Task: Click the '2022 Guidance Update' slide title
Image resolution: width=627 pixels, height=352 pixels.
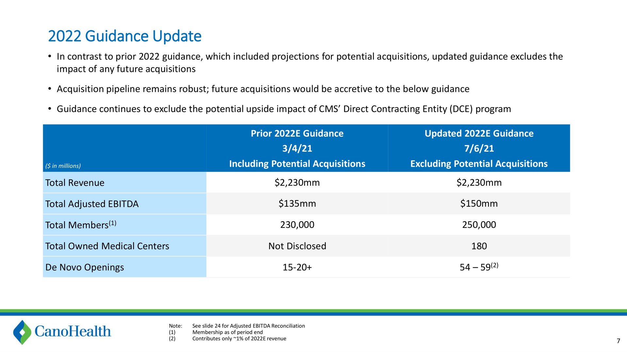Action: [x=125, y=36]
